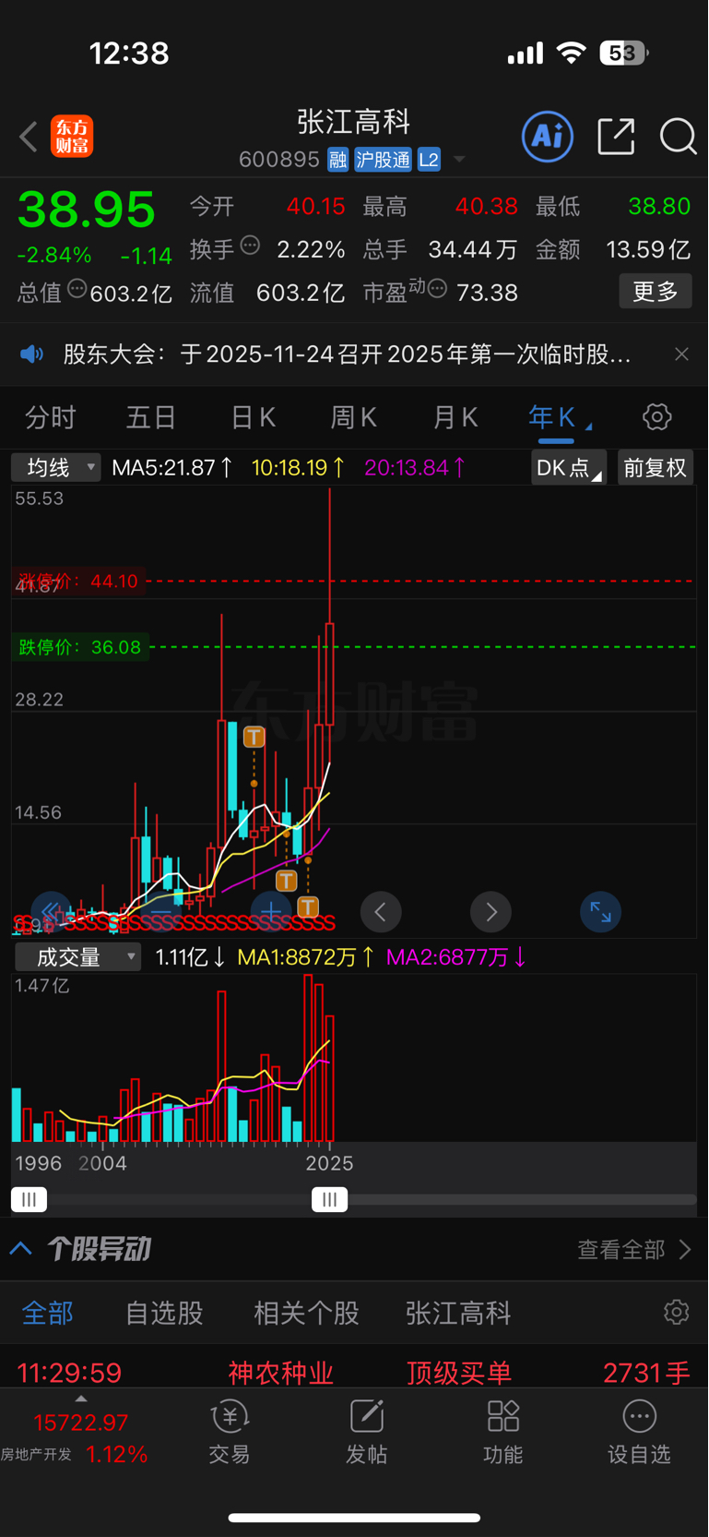Open the 均线 indicator dropdown
709x1537 pixels.
pyautogui.click(x=55, y=468)
